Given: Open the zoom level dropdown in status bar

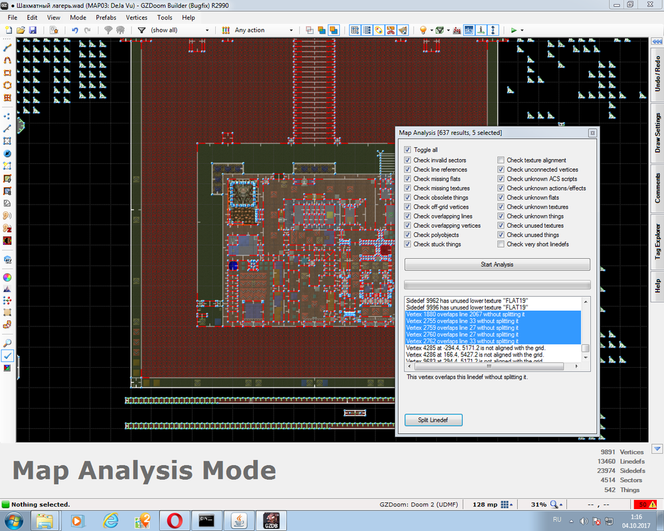Looking at the screenshot, I should (x=556, y=504).
